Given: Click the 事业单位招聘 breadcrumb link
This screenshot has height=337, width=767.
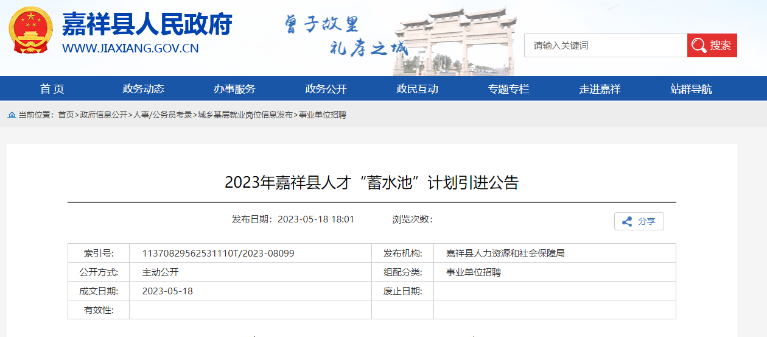Looking at the screenshot, I should [x=322, y=115].
